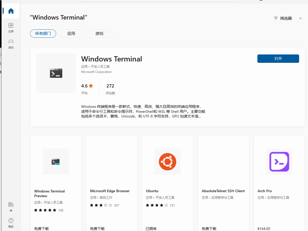Select the 所有部门 filter tab
This screenshot has height=231, width=308.
pos(43,34)
